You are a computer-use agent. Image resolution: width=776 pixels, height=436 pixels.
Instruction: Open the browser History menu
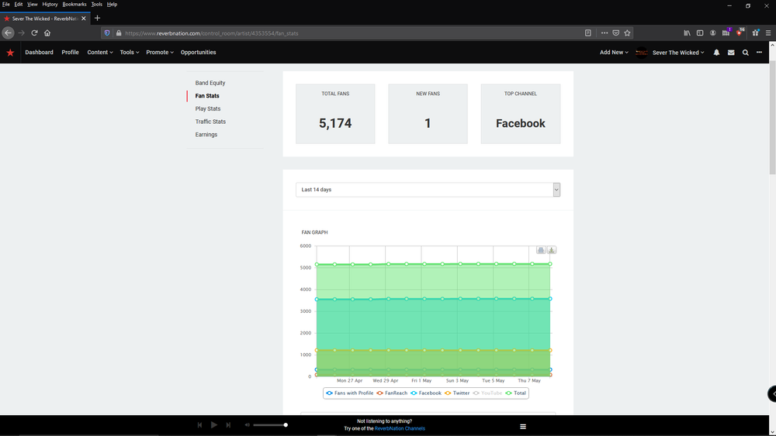pyautogui.click(x=50, y=4)
